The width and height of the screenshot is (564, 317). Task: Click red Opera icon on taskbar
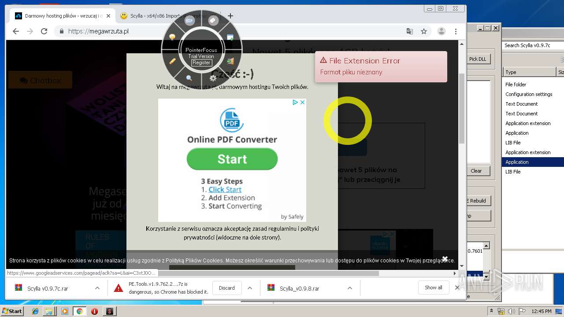pos(94,311)
